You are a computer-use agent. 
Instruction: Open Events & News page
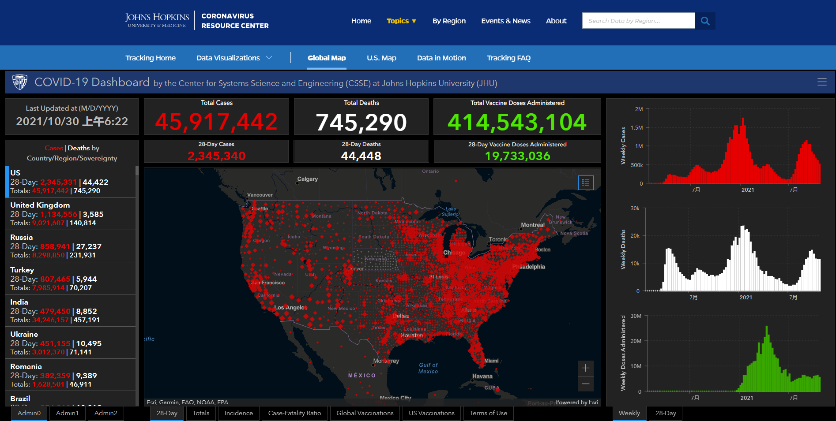click(x=506, y=21)
